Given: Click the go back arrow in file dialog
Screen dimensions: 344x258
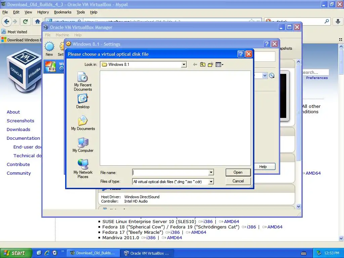Looking at the screenshot, I should [x=195, y=64].
